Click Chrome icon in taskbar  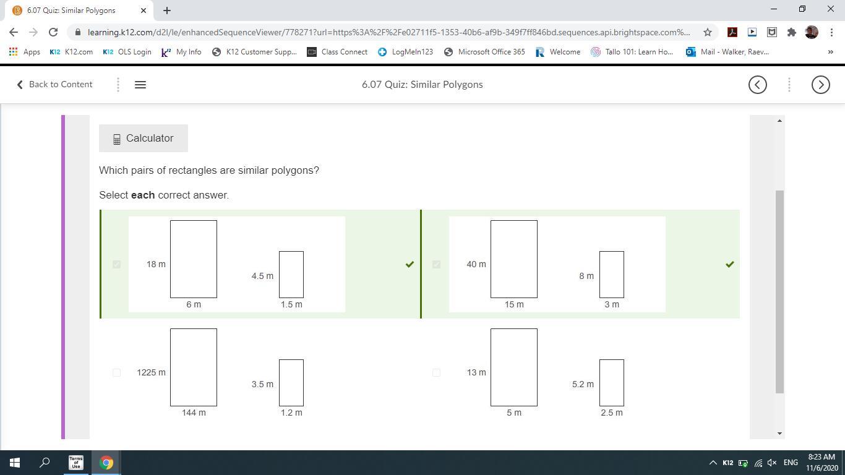pos(106,463)
